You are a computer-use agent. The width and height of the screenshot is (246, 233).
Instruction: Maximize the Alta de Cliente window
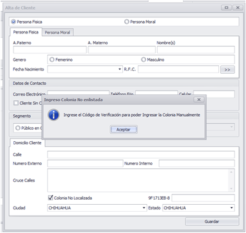pyautogui.click(x=226, y=8)
